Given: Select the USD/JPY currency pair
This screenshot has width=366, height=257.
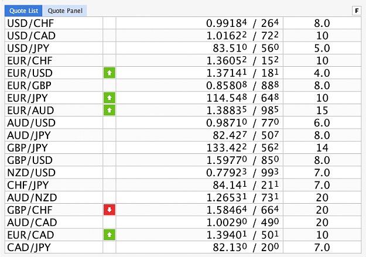Looking at the screenshot, I should (x=28, y=49).
